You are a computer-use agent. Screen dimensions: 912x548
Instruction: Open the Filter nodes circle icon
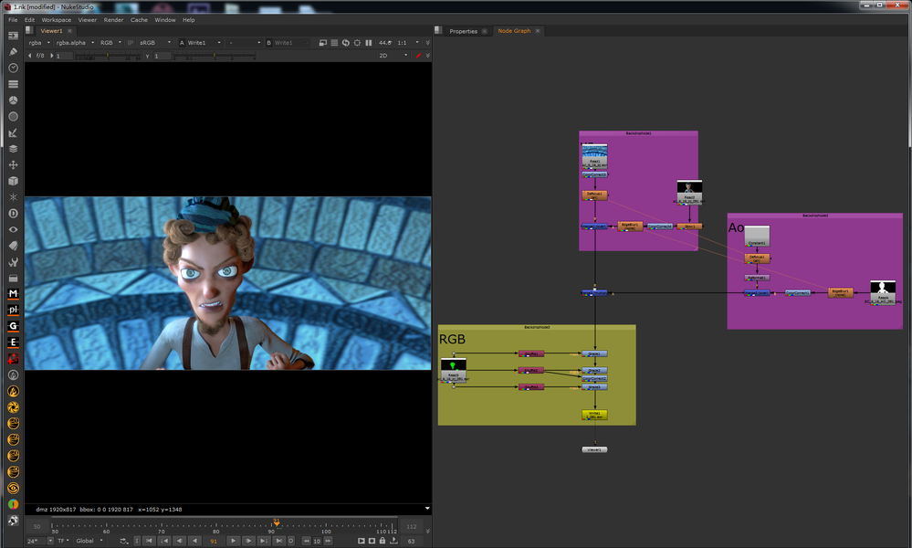point(13,116)
